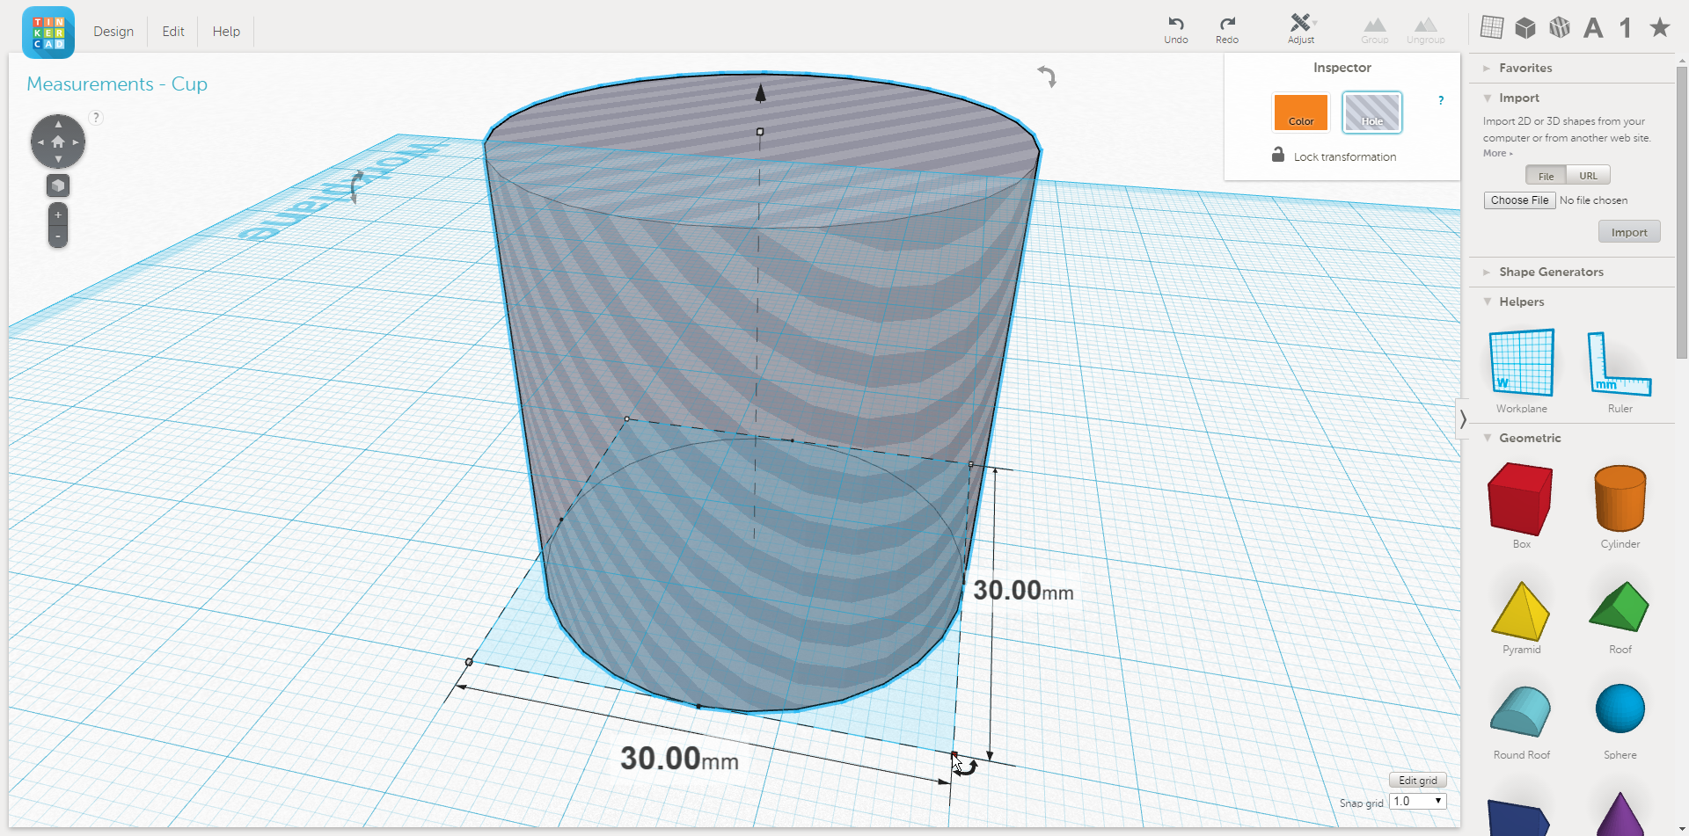This screenshot has width=1689, height=836.
Task: Toggle Lock transformation
Action: [1334, 156]
